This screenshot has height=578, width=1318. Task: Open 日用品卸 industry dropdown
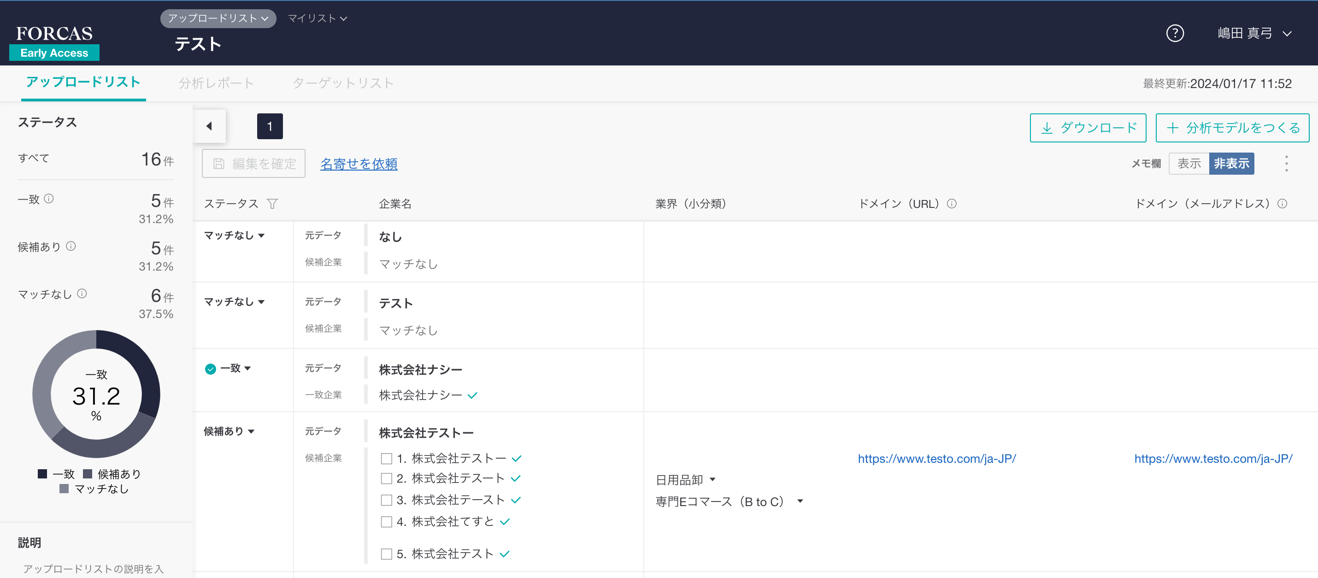click(x=686, y=480)
